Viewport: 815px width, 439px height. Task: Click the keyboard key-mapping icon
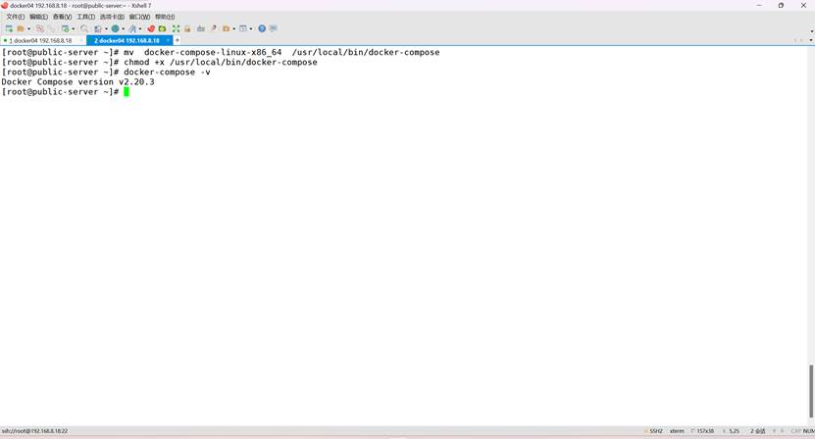coord(201,28)
